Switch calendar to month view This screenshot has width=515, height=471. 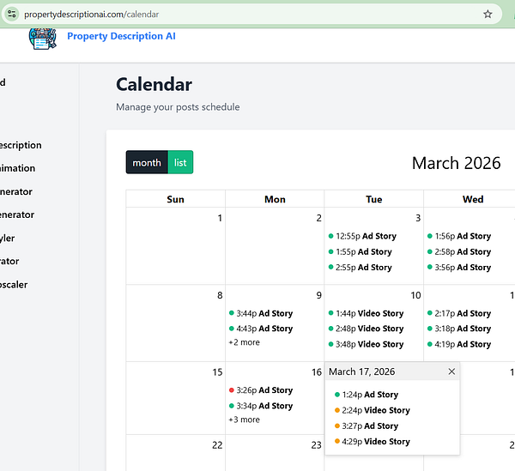[x=147, y=162]
